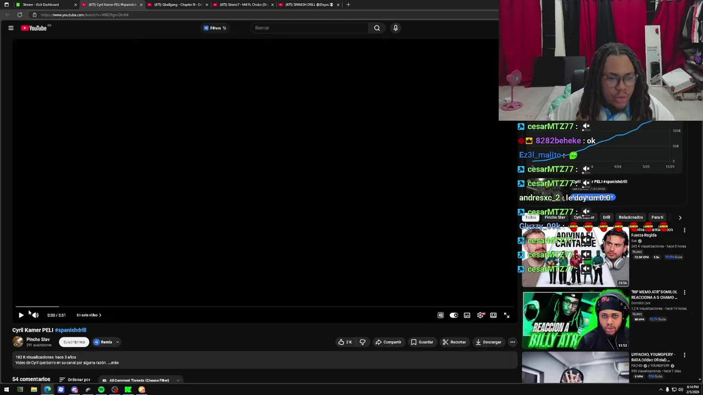The image size is (703, 395).
Task: Open the #spanishdrill hashtag link
Action: click(70, 330)
